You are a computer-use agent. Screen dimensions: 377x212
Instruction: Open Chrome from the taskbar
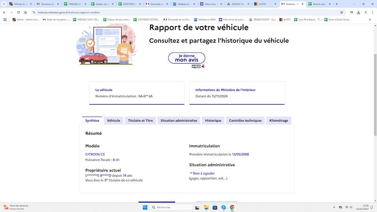pyautogui.click(x=232, y=207)
